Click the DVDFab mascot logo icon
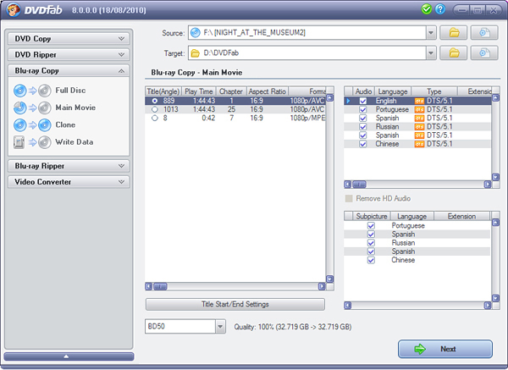The width and height of the screenshot is (508, 370). pyautogui.click(x=14, y=10)
